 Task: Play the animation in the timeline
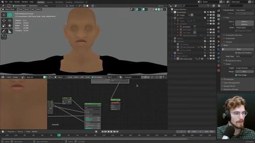[111, 131]
